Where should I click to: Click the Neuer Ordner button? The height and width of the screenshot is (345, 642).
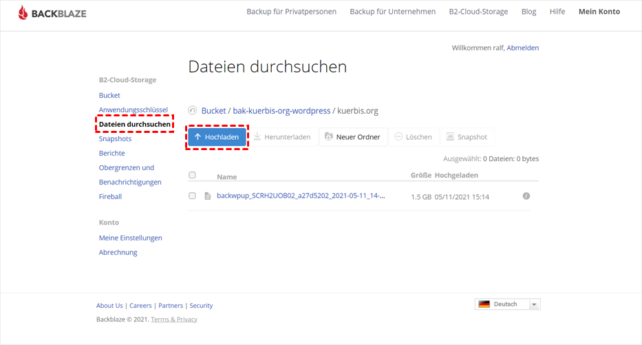[353, 137]
